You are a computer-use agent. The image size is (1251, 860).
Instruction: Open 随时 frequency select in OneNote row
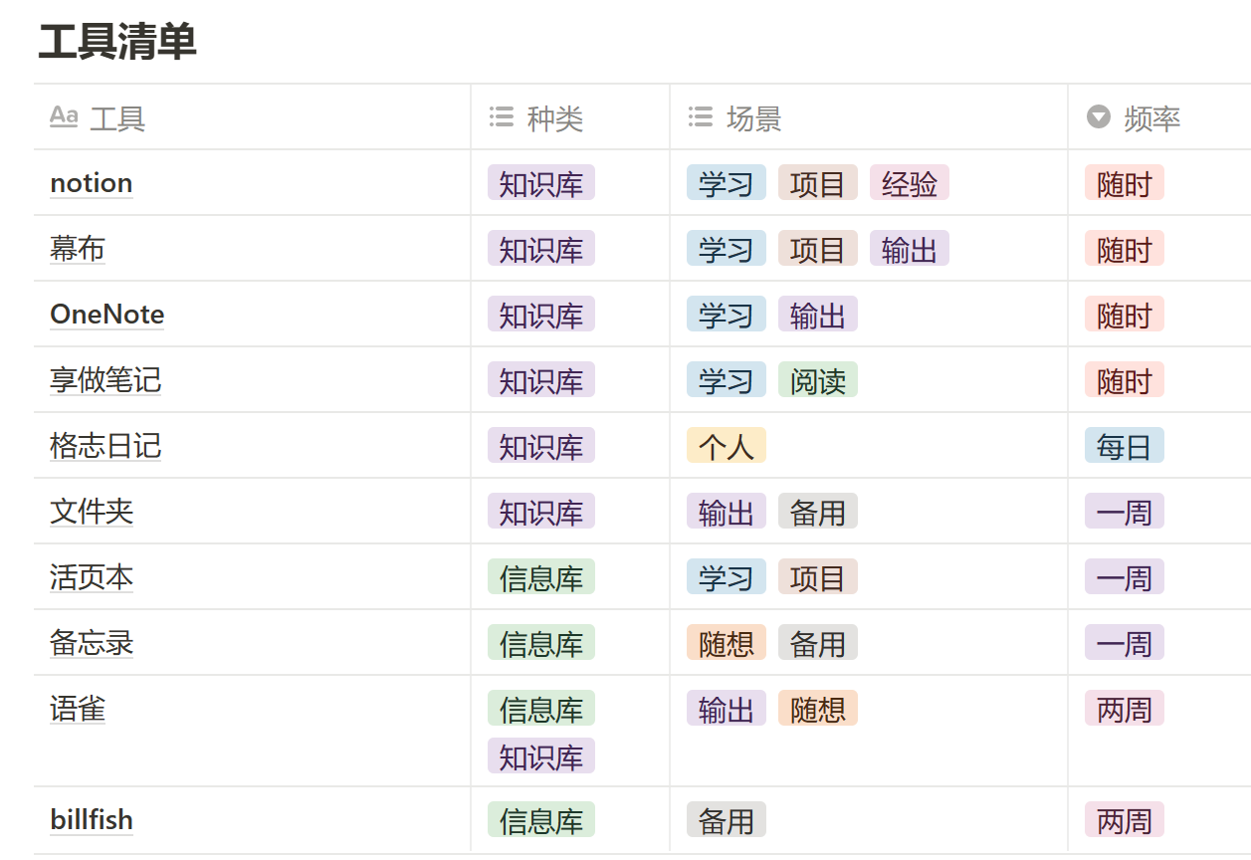(1125, 315)
